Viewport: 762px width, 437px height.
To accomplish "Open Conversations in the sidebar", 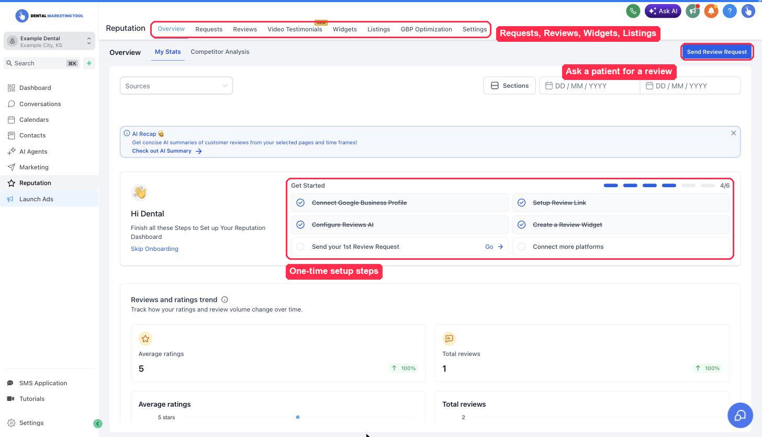I will (x=49, y=104).
